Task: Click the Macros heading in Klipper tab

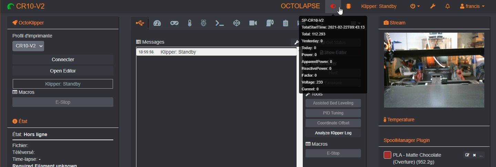Action: click(320, 144)
